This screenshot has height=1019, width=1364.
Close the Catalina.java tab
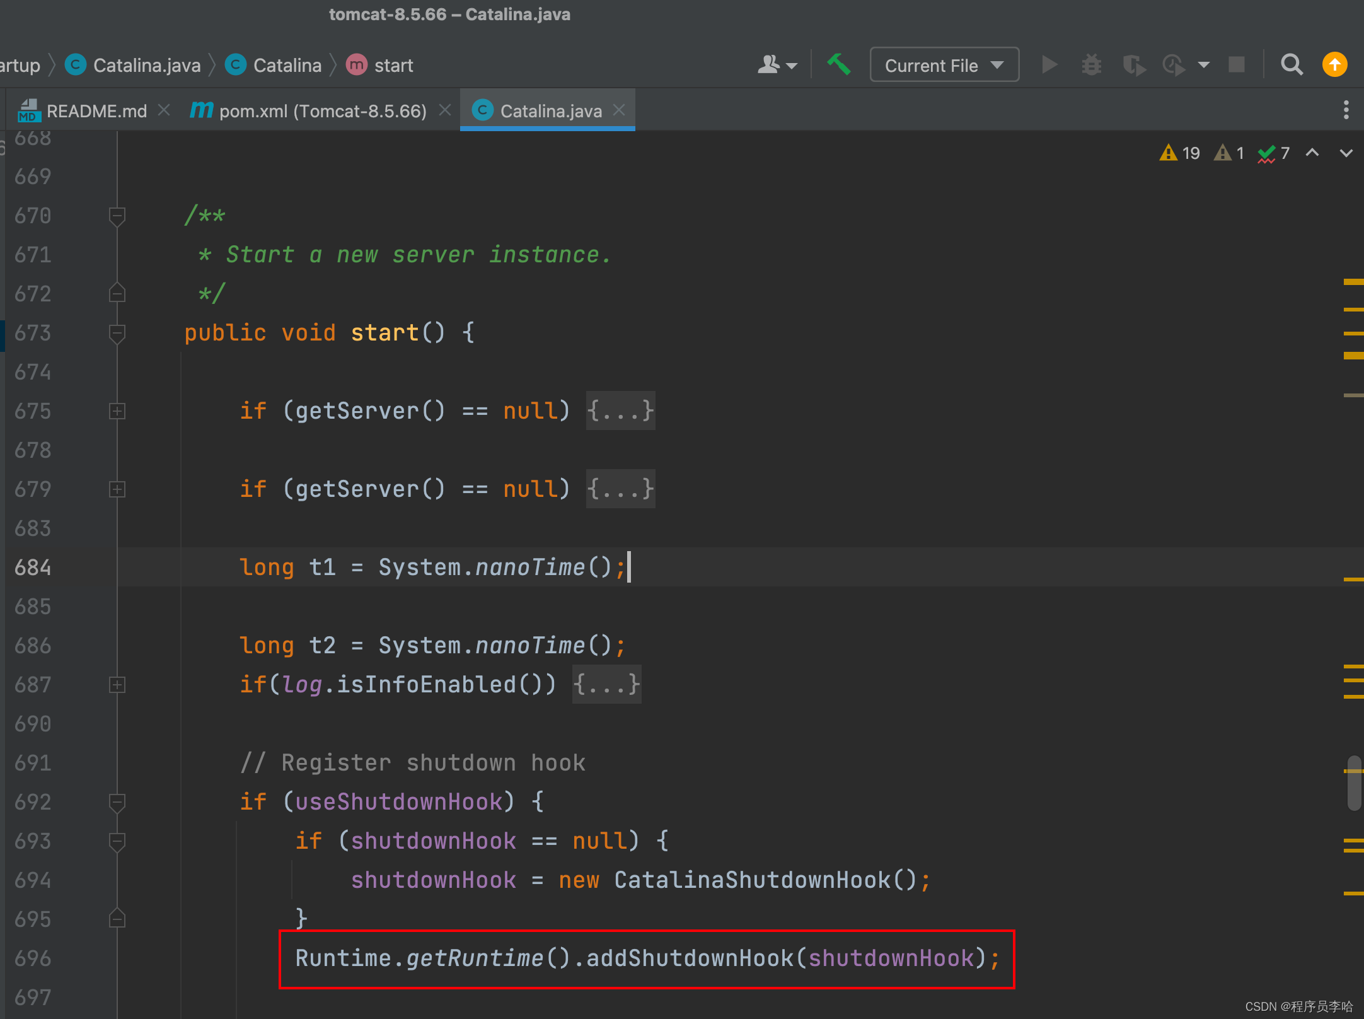pyautogui.click(x=620, y=110)
